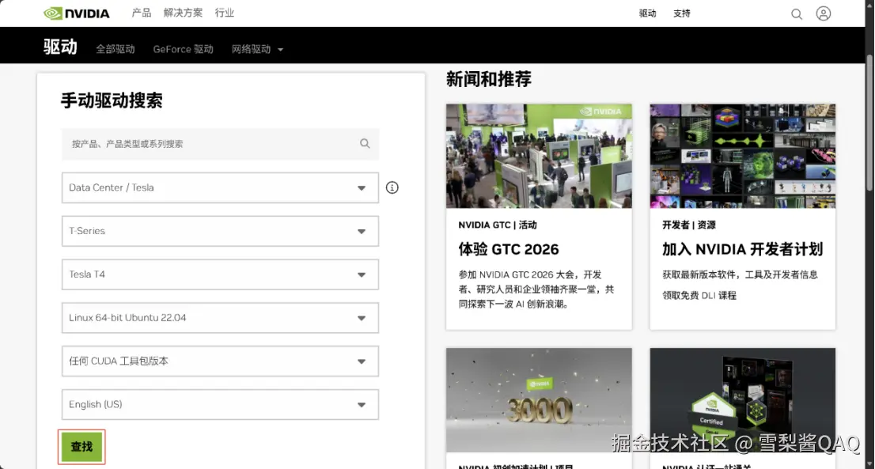The height and width of the screenshot is (469, 875).
Task: Click the NVIDIA logo in the header
Action: point(77,13)
